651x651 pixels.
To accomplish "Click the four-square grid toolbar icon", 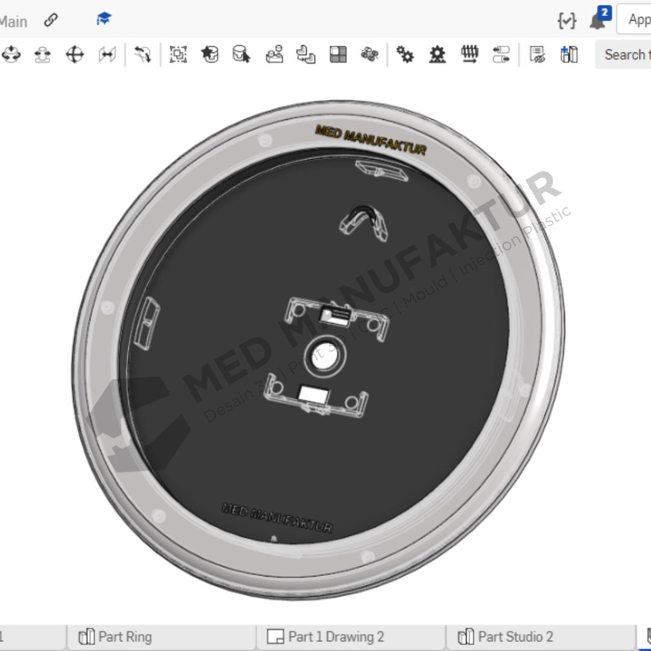I will pos(338,55).
